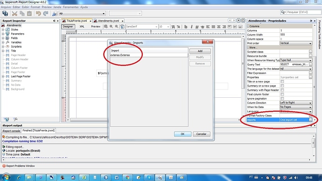The height and width of the screenshot is (181, 322).
Task: Enable Title on a new page checkbox
Action: [282, 81]
